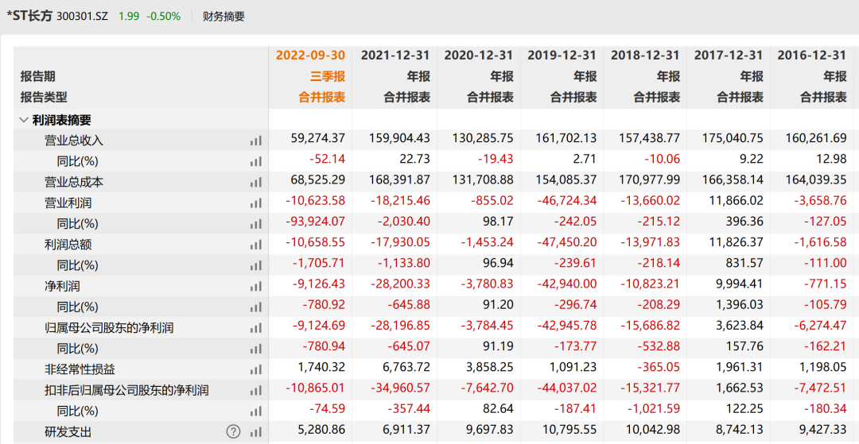Show chart for 扣非后归属母公司股东的净利润
Image resolution: width=859 pixels, height=444 pixels.
pyautogui.click(x=255, y=390)
